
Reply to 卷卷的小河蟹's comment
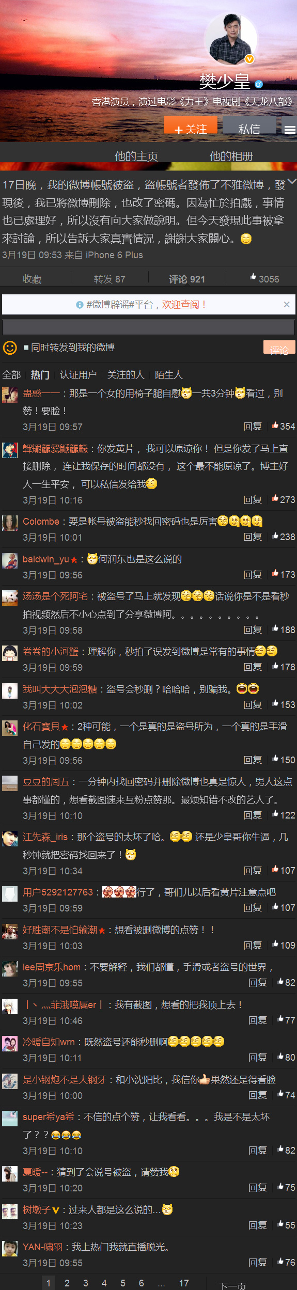(x=253, y=667)
